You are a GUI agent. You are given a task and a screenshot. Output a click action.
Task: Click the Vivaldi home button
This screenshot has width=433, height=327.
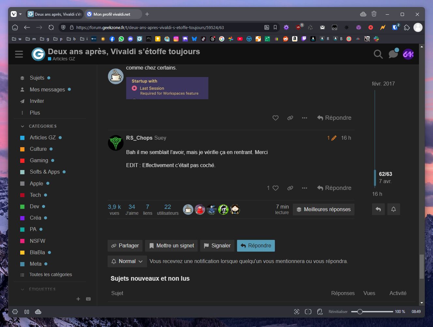coord(15,27)
